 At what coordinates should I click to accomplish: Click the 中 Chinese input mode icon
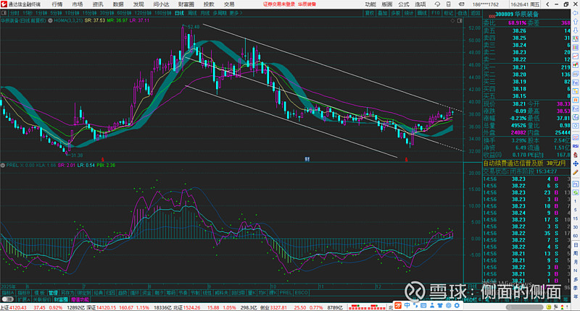tap(407, 305)
